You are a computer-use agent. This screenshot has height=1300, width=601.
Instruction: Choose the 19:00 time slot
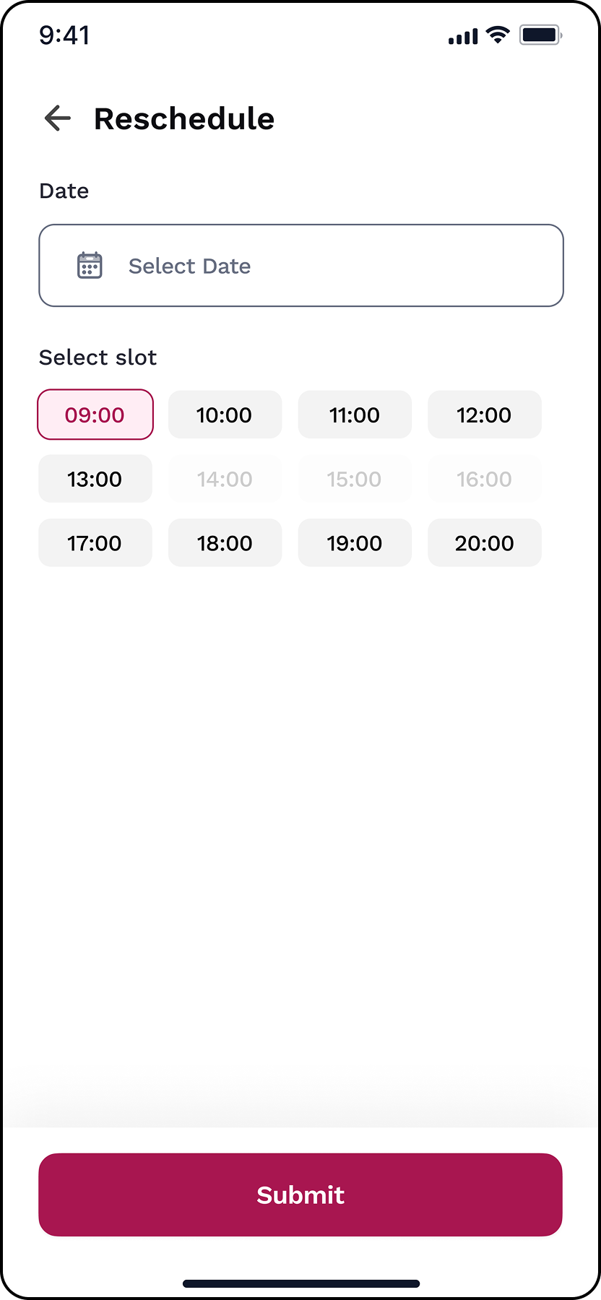(355, 543)
